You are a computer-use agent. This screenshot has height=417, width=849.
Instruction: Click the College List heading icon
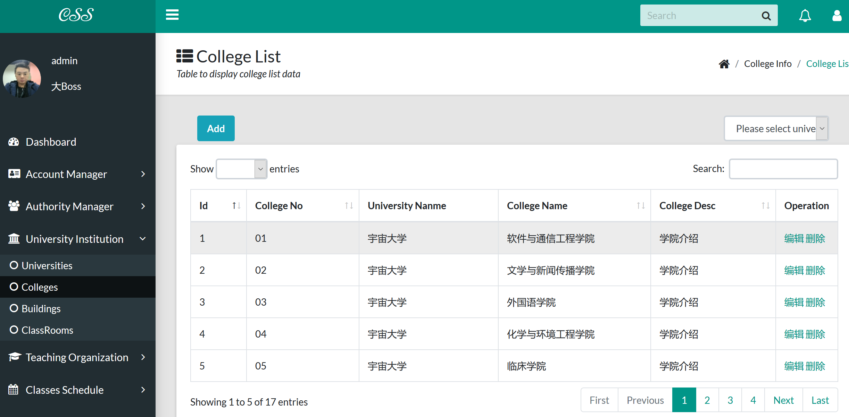185,56
